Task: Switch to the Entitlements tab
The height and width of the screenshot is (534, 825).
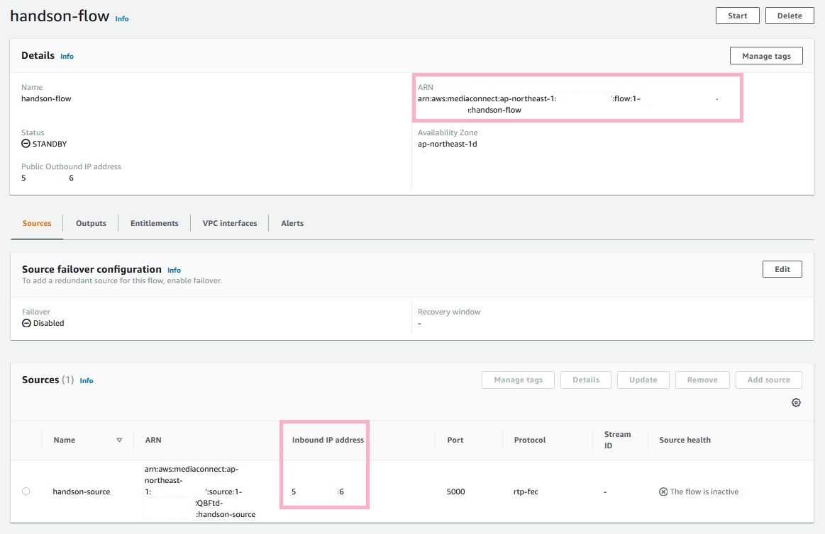Action: [154, 223]
